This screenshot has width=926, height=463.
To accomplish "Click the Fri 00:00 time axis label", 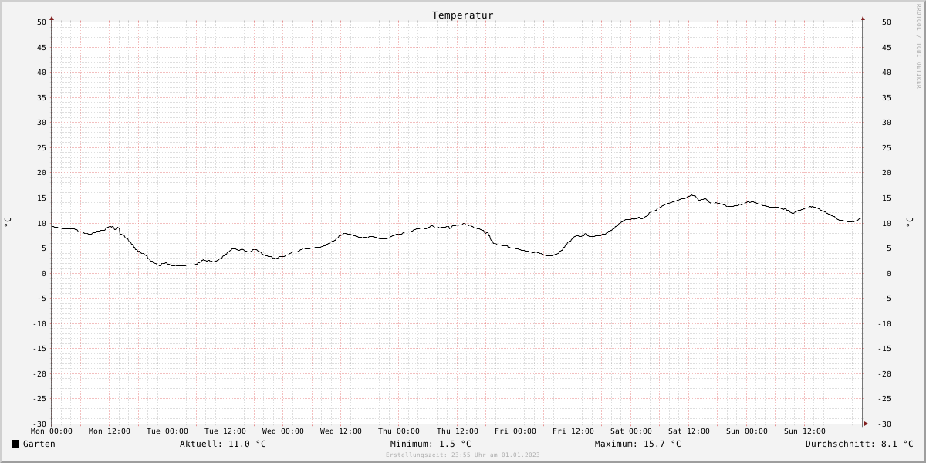I will tap(515, 431).
